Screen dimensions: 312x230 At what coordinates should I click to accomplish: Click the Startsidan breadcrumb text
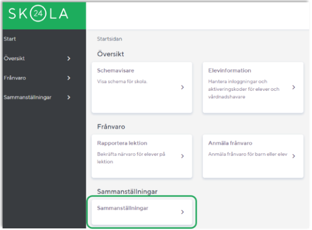(110, 39)
